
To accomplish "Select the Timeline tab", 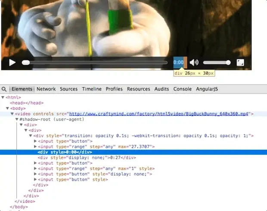I will 92,89.
